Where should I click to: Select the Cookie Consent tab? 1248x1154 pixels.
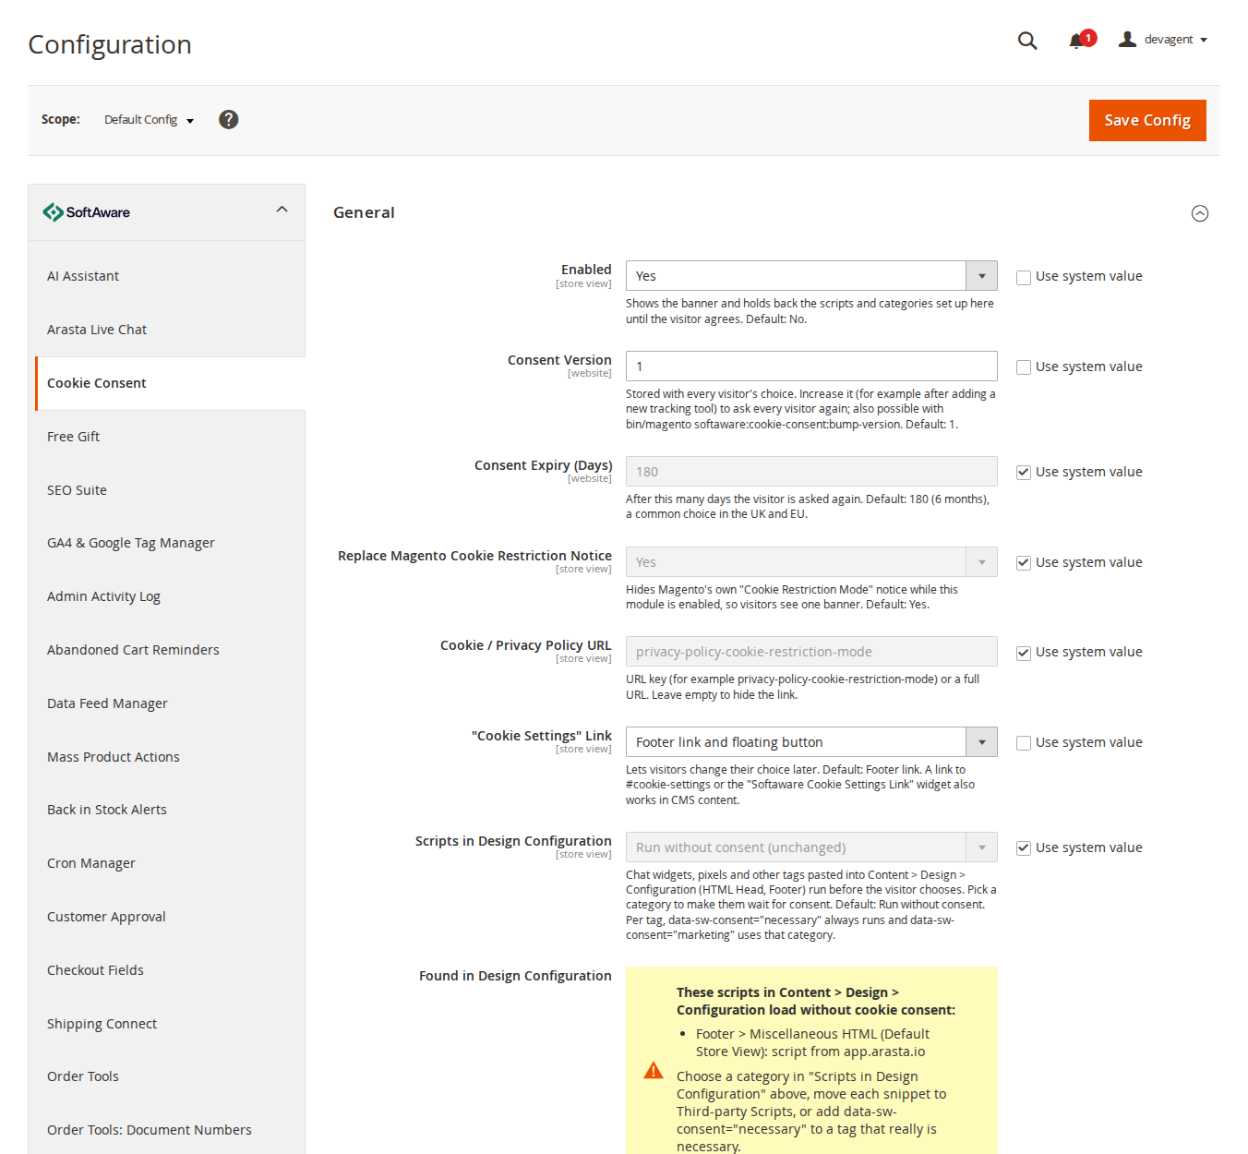click(170, 383)
